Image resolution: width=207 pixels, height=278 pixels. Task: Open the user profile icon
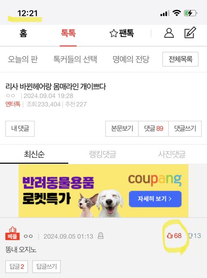pos(169,33)
